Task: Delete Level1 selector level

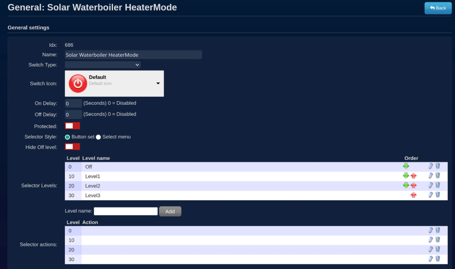Action: tap(438, 175)
